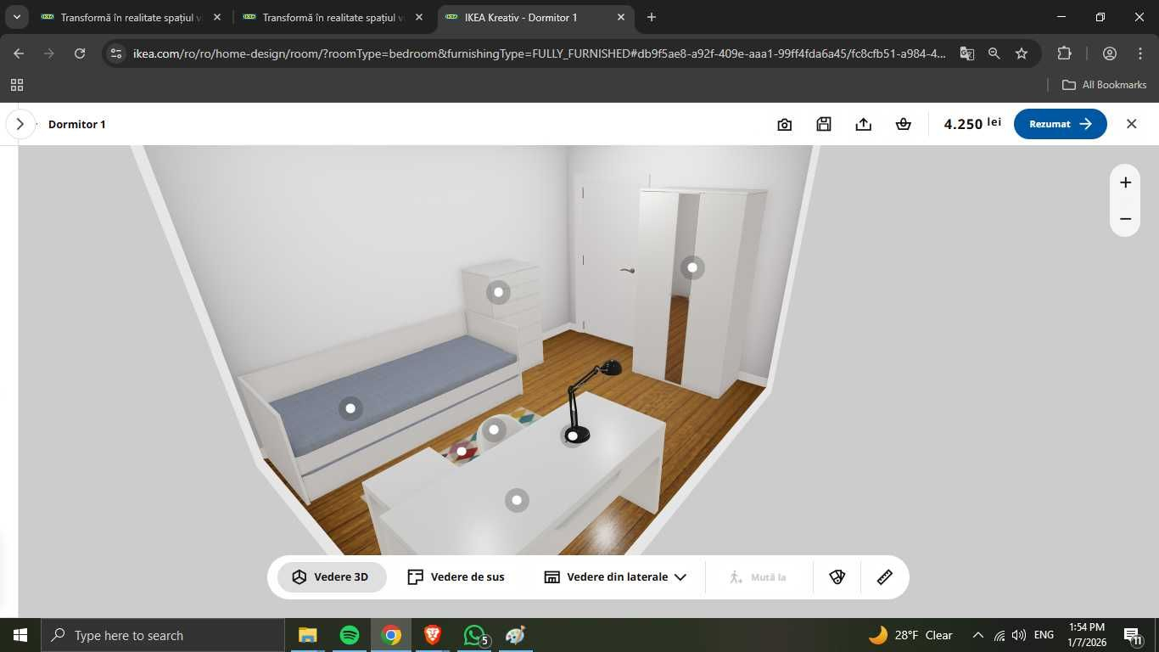Open the room styling swatches tool

837,577
